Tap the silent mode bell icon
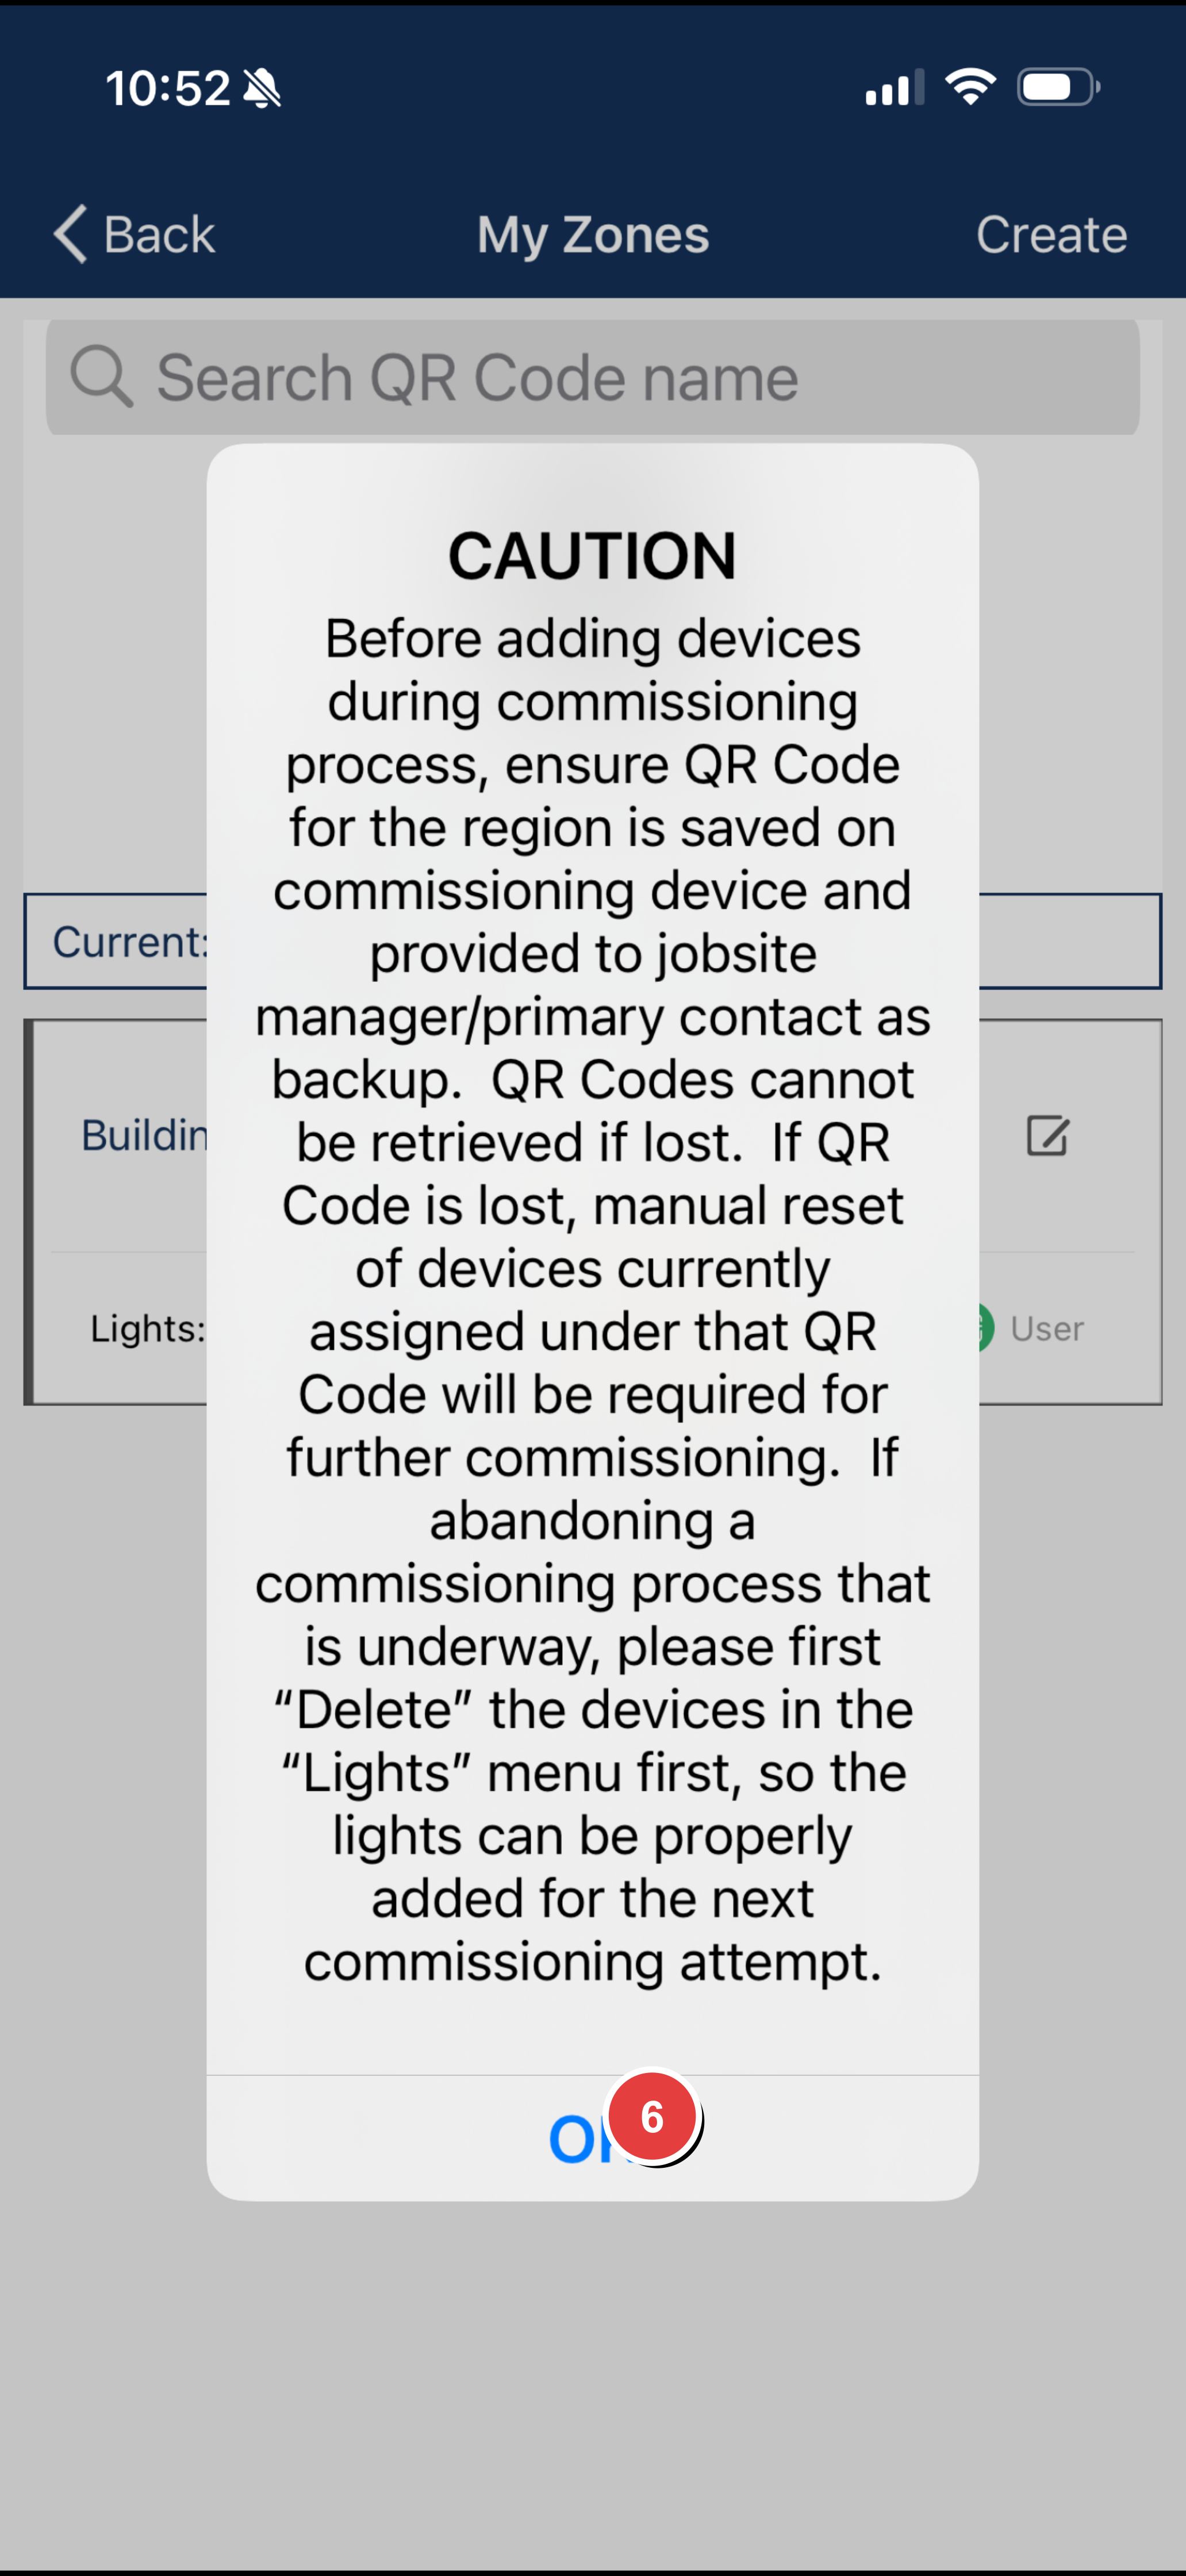This screenshot has width=1186, height=2576. (263, 88)
